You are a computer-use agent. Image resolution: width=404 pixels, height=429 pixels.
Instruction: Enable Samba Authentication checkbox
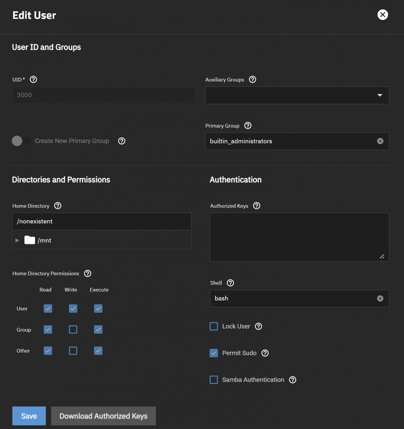[x=214, y=380]
